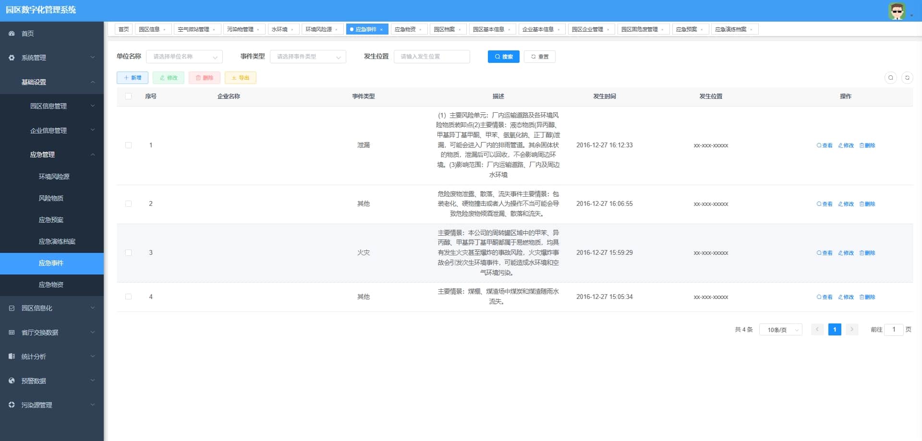This screenshot has width=922, height=441.
Task: Close the 应急演练档案 tab
Action: coord(751,29)
